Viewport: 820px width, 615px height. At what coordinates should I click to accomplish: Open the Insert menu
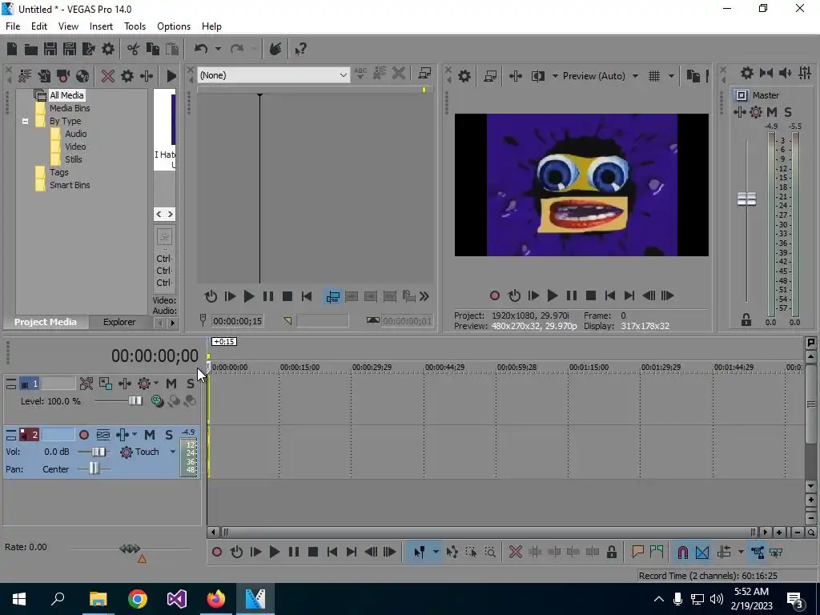(x=101, y=26)
